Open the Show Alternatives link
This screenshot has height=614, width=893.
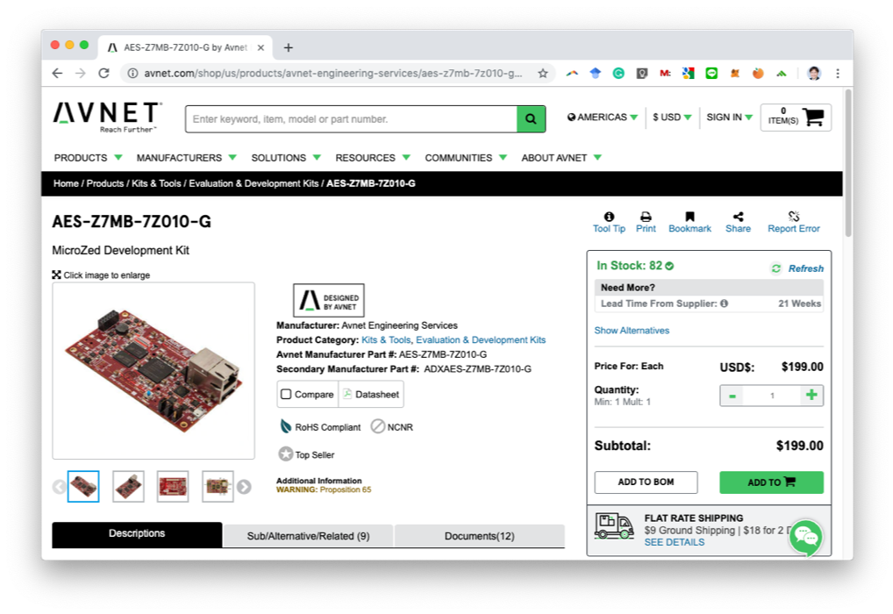632,331
